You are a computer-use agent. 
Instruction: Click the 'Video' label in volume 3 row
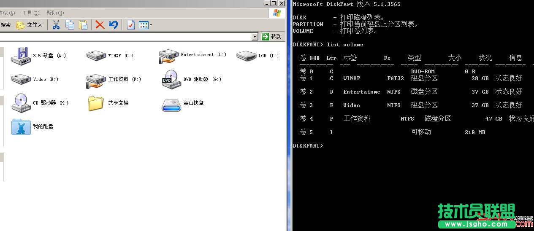click(x=352, y=105)
